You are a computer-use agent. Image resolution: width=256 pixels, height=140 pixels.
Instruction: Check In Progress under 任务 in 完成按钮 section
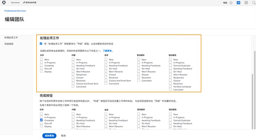41,117
